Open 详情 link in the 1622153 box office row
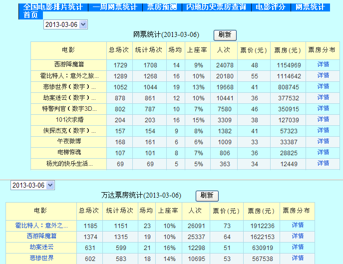 click(x=298, y=236)
